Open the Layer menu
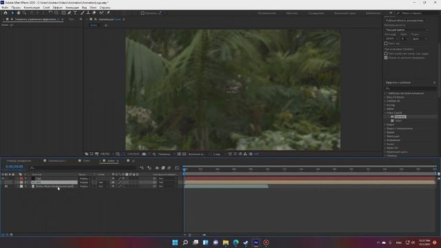The height and width of the screenshot is (248, 441). [46, 8]
